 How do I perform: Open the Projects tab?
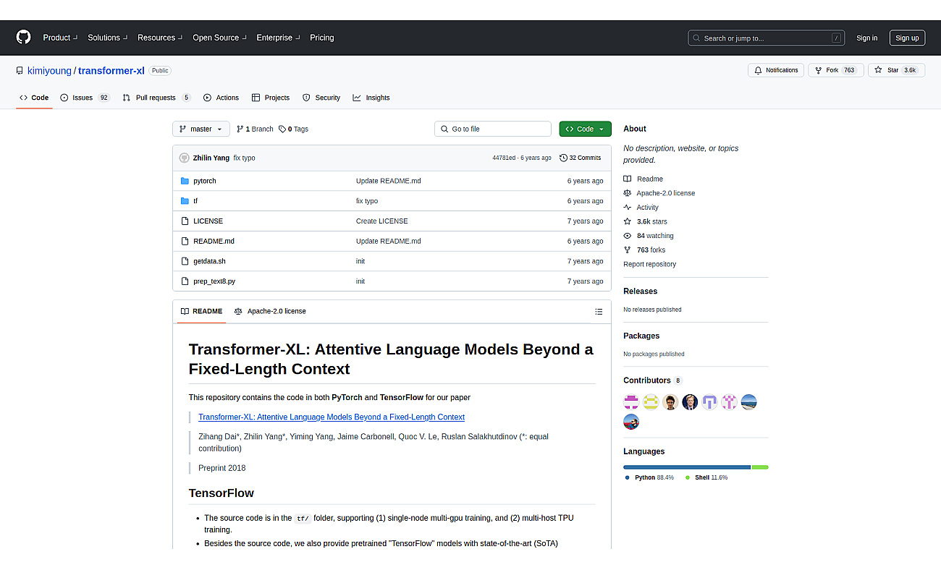point(270,98)
